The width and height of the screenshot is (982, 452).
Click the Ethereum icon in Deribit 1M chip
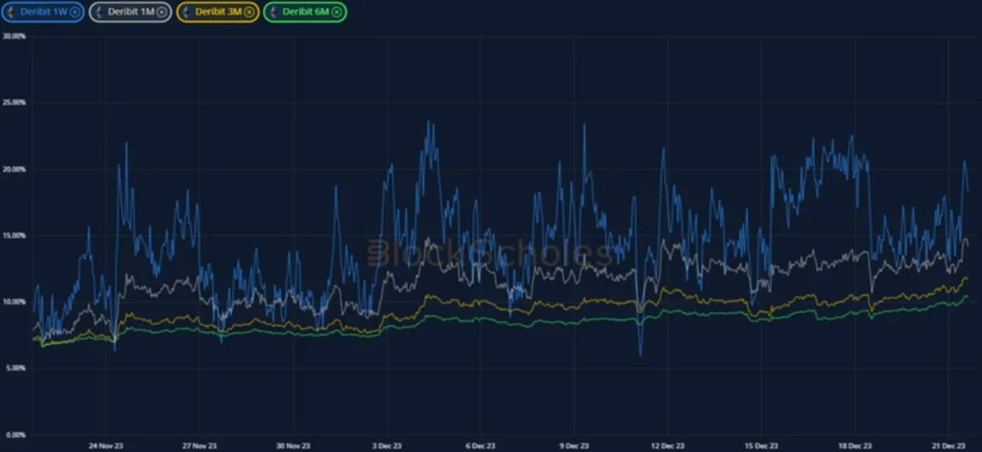click(x=98, y=12)
